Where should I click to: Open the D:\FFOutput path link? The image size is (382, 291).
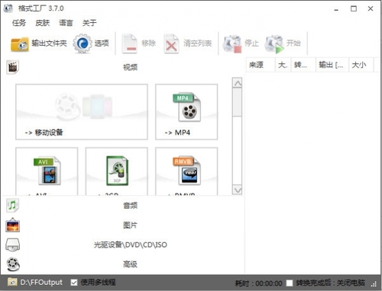click(x=41, y=283)
